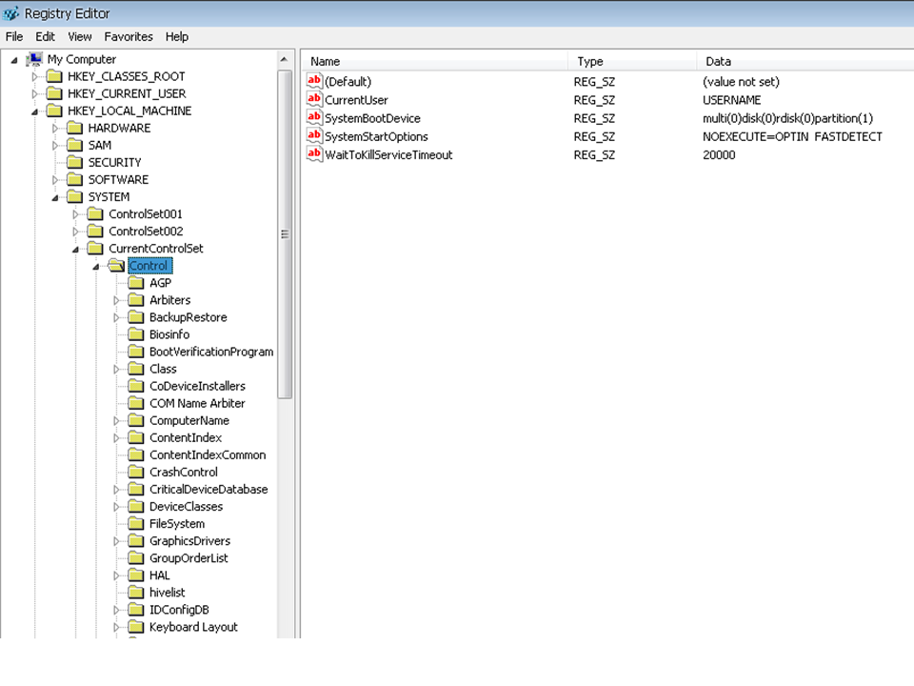Screen dimensions: 914x686
Task: Select the ContentIndexCommon key
Action: 208,455
